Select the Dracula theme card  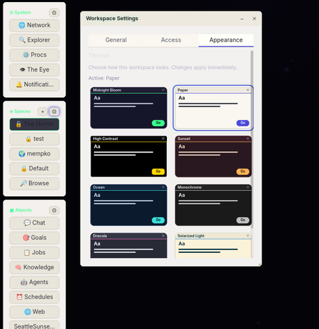point(128,245)
